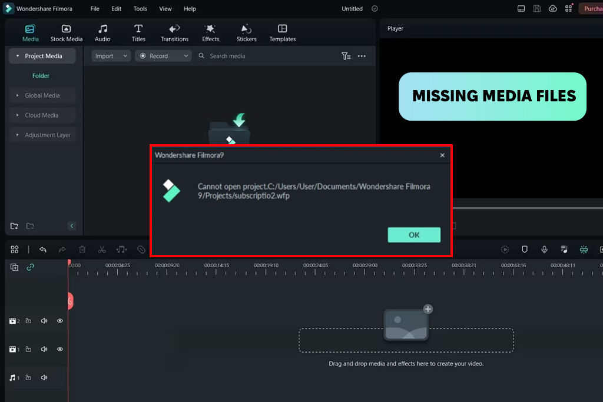Click OK in the Filmora9 dialog
The image size is (603, 402).
pyautogui.click(x=414, y=235)
